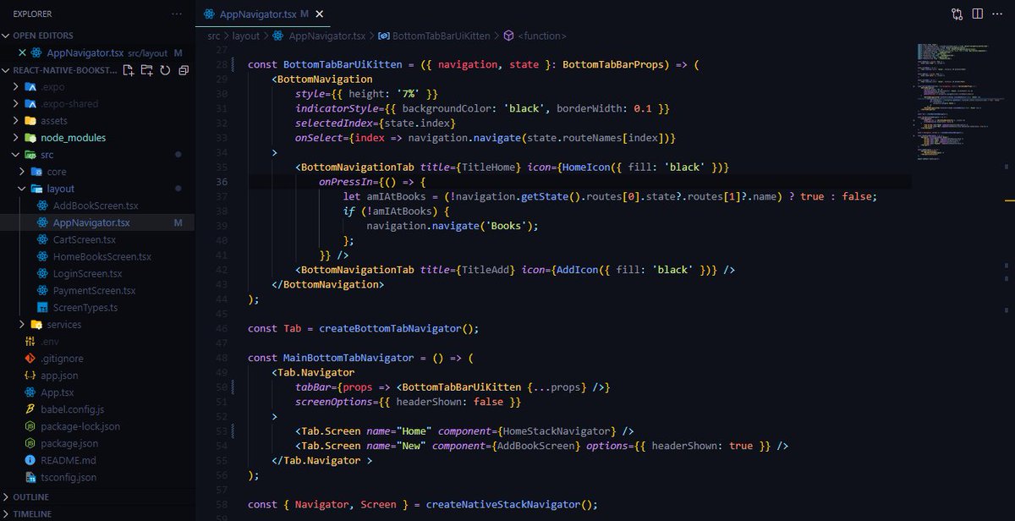
Task: Open PaymentScreen.tsx file
Action: click(x=94, y=290)
